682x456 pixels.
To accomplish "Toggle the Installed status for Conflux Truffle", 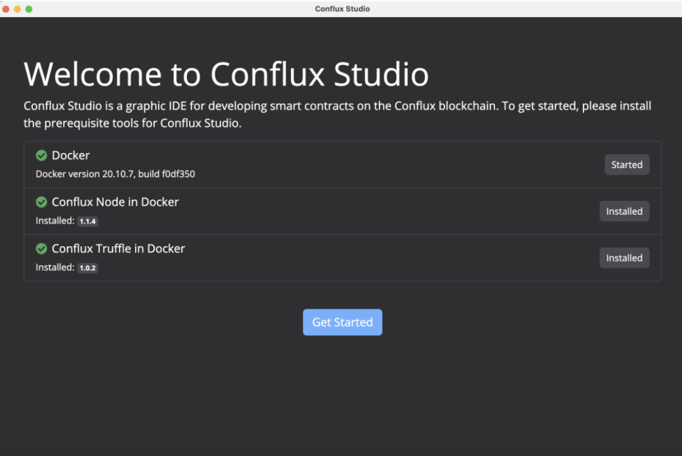I will click(x=624, y=258).
